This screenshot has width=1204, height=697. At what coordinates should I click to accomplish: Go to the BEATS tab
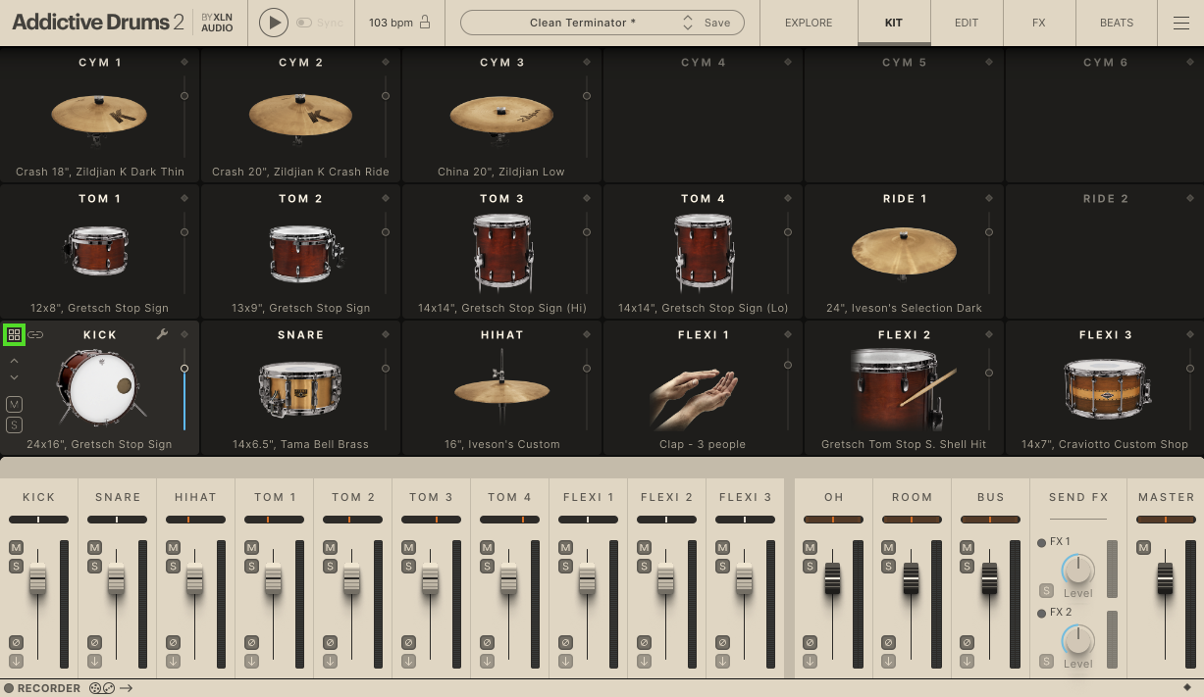pyautogui.click(x=1117, y=23)
